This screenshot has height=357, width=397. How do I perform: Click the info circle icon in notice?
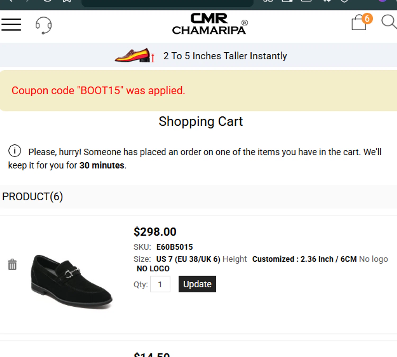15,151
